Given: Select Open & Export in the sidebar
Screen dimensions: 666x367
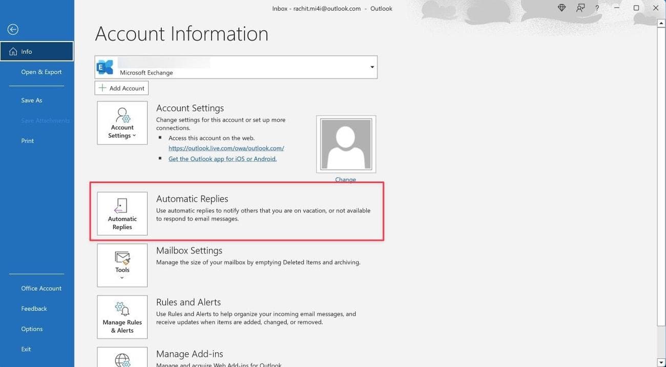Looking at the screenshot, I should pos(41,72).
